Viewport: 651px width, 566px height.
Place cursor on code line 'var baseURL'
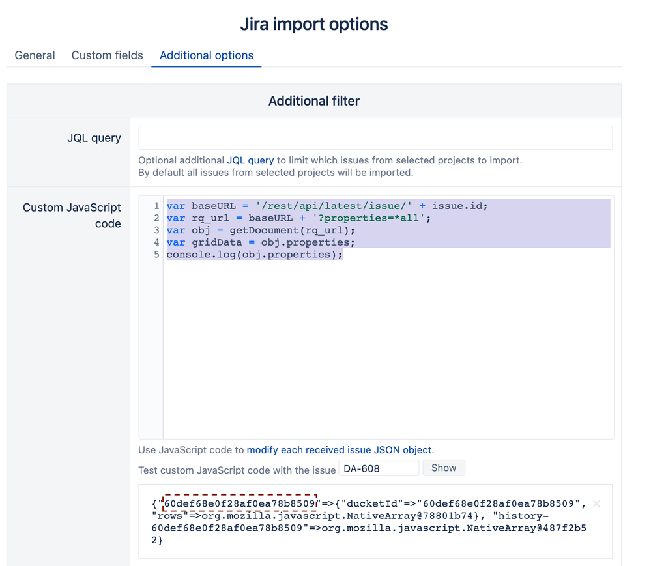tap(327, 206)
